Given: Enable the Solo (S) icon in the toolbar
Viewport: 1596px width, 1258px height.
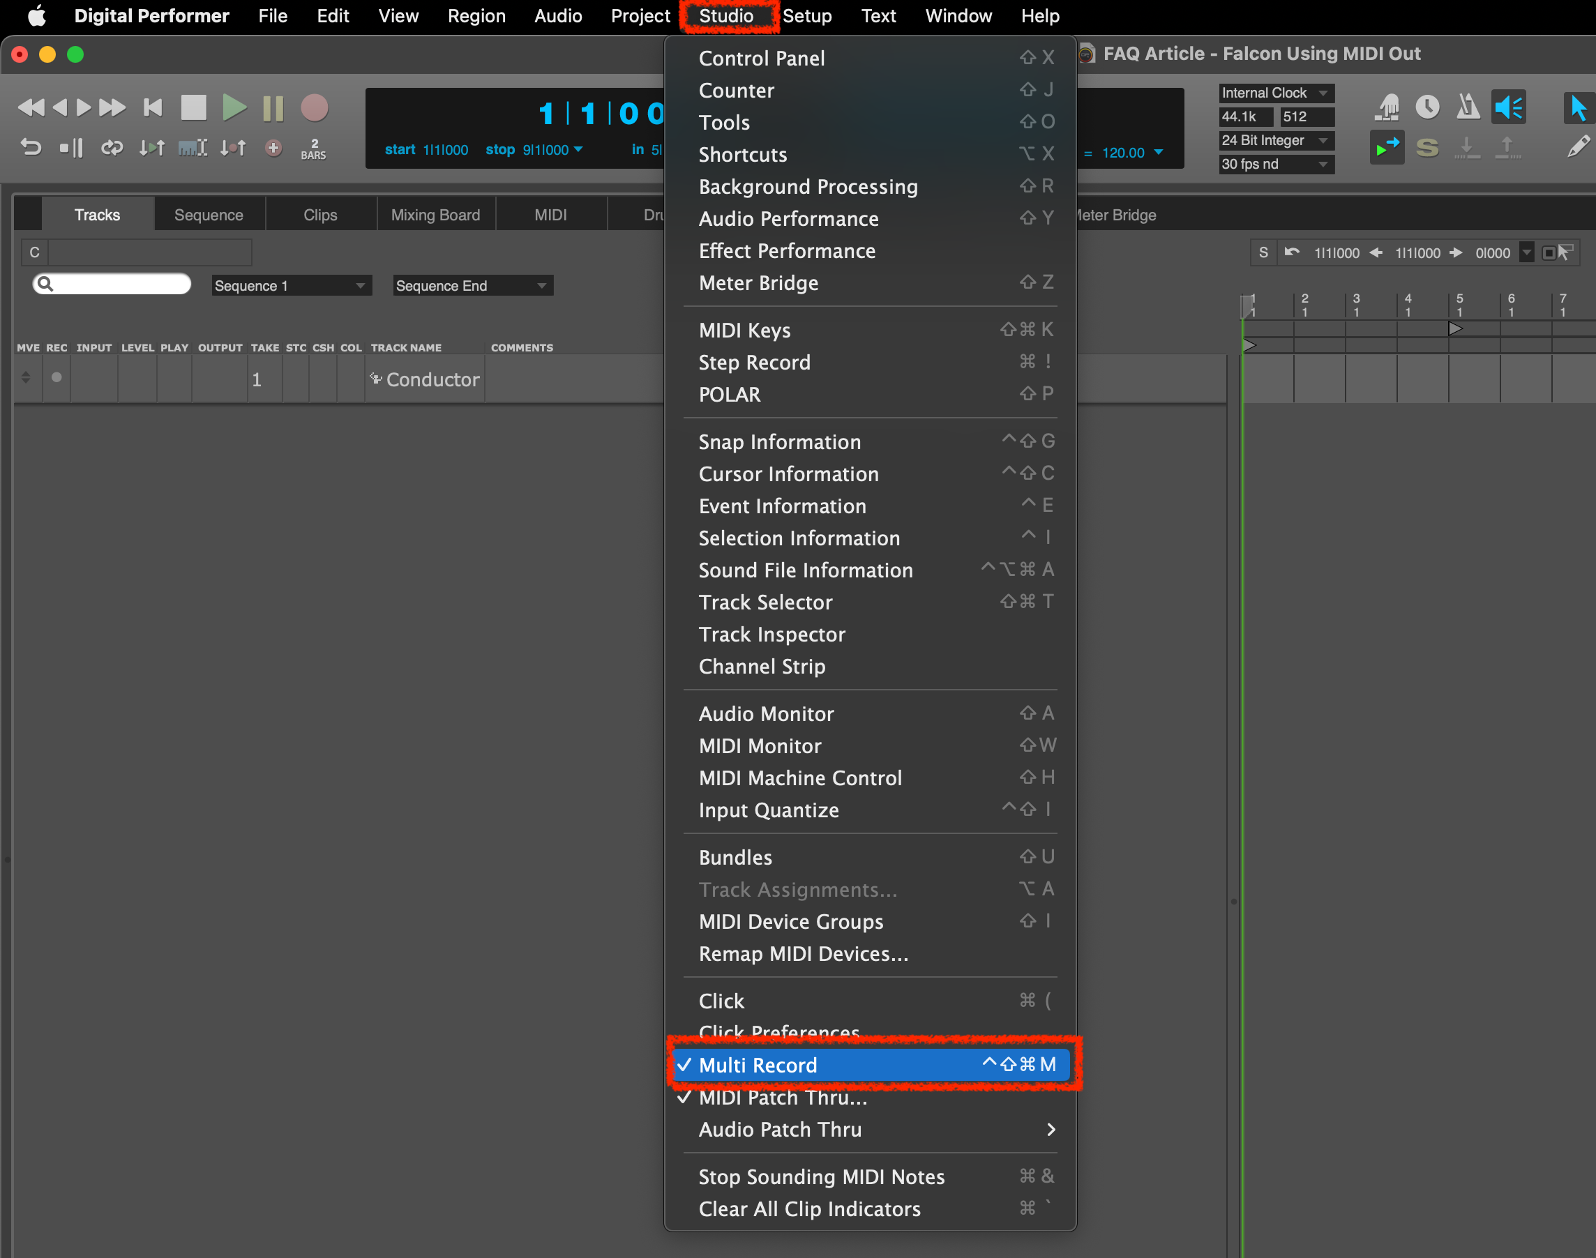Looking at the screenshot, I should point(1428,147).
